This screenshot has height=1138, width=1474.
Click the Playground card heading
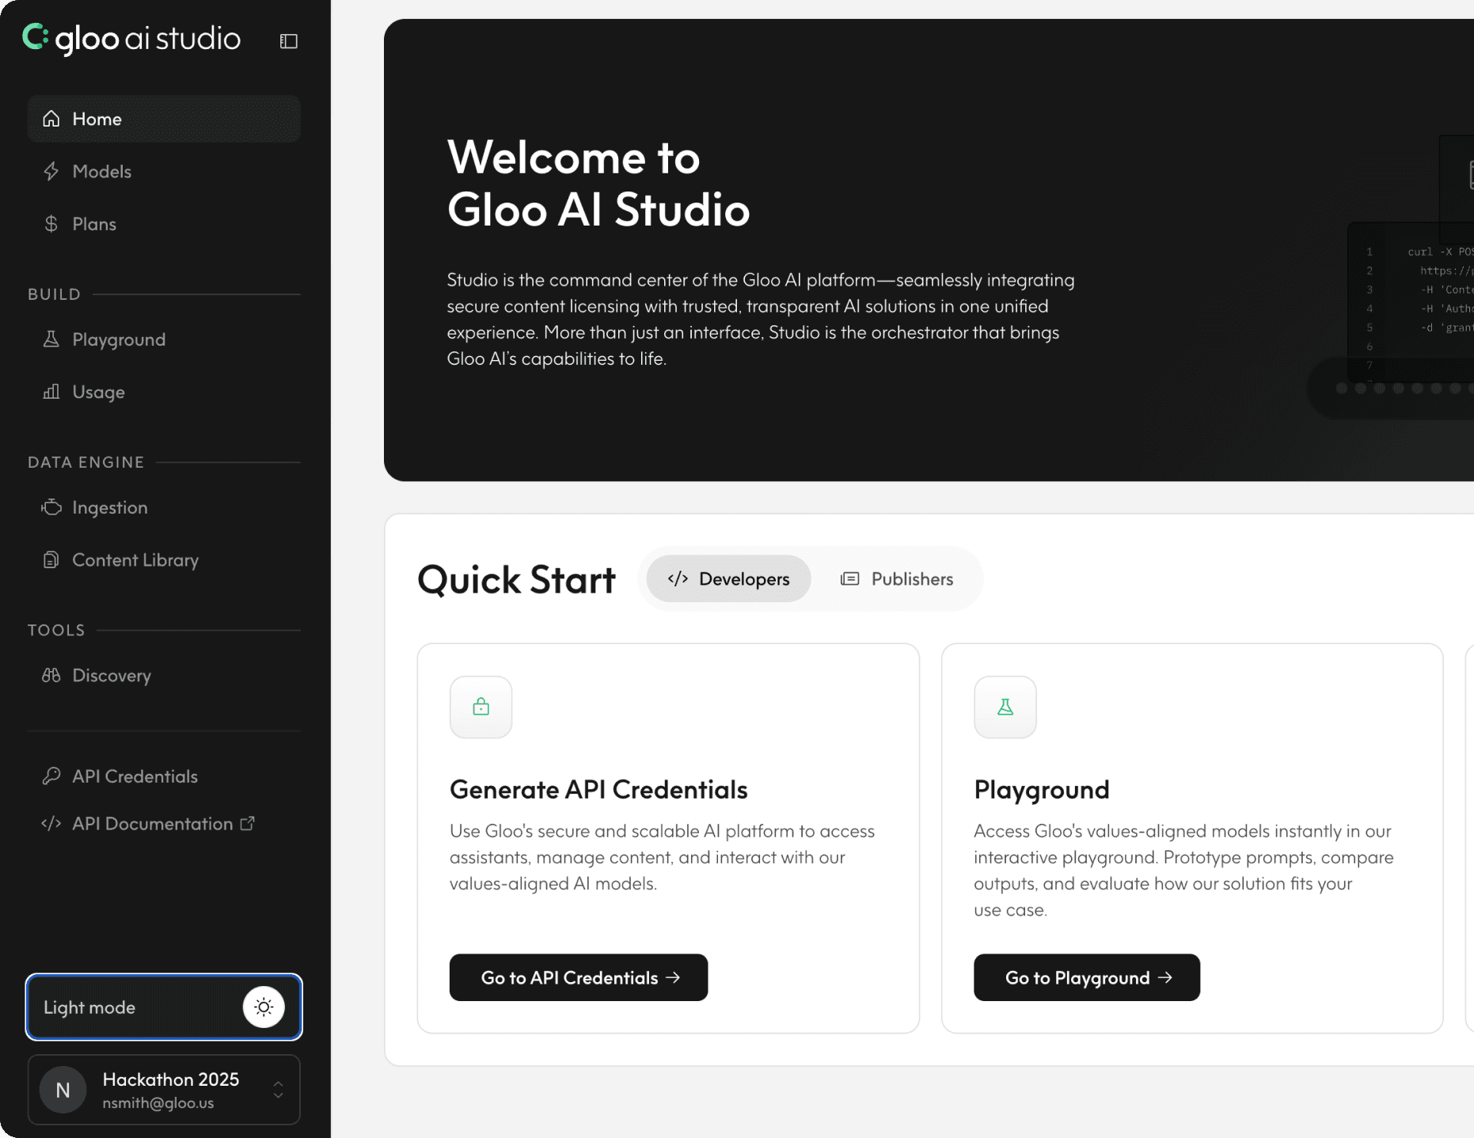tap(1042, 789)
